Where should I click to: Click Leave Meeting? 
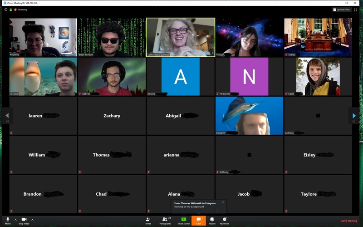[348, 221]
